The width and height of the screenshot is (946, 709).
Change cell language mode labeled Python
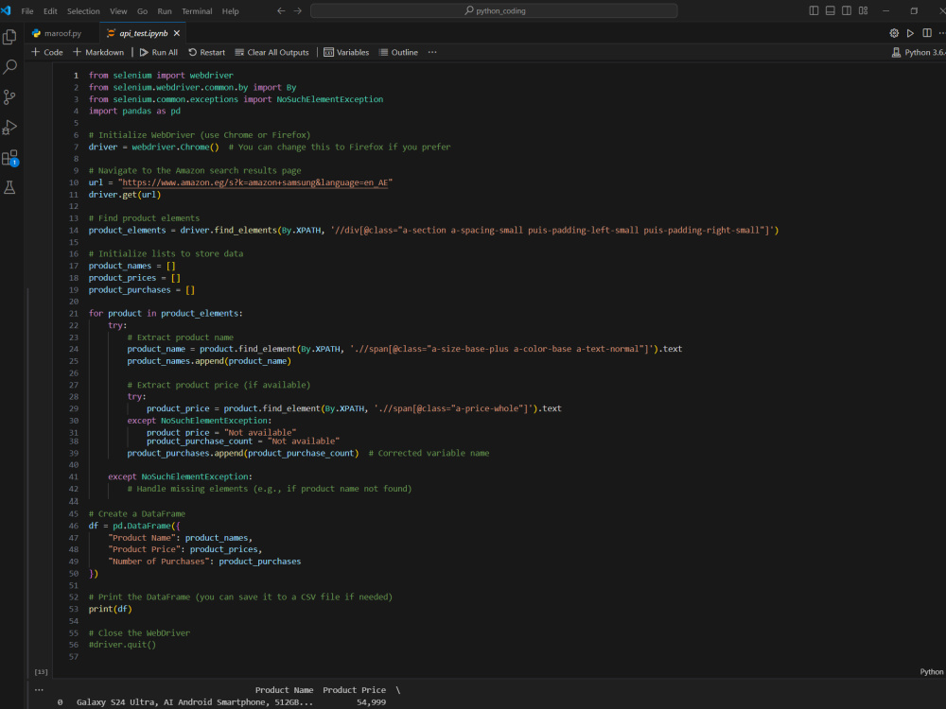(x=931, y=671)
